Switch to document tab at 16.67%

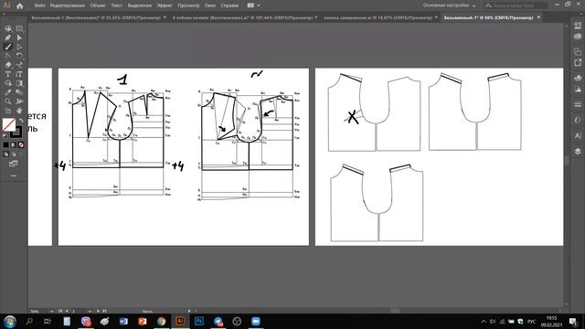[x=378, y=17]
